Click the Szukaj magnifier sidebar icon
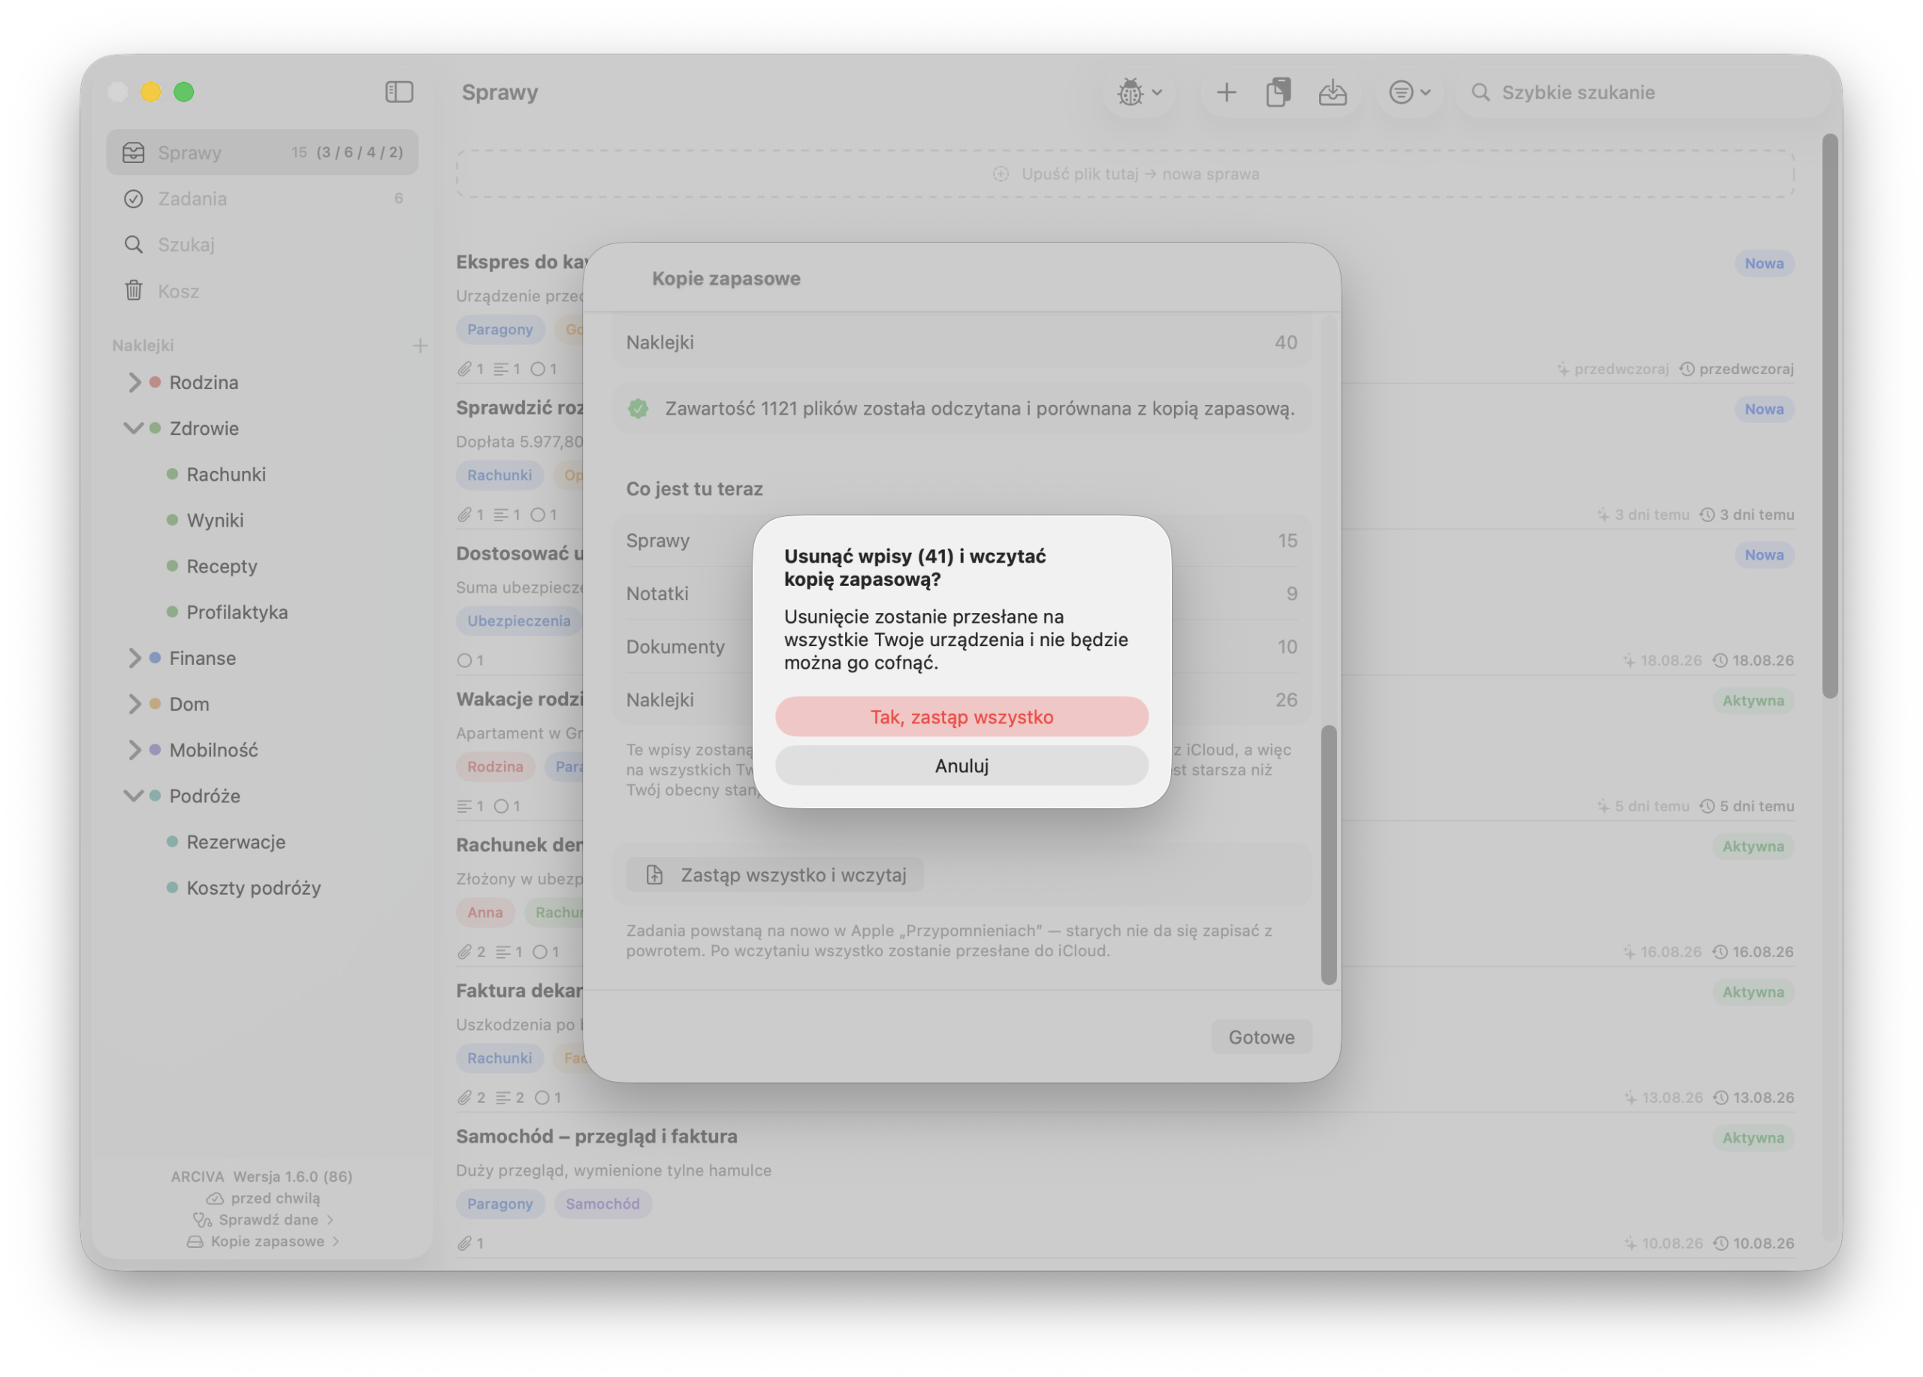The height and width of the screenshot is (1377, 1923). [133, 244]
